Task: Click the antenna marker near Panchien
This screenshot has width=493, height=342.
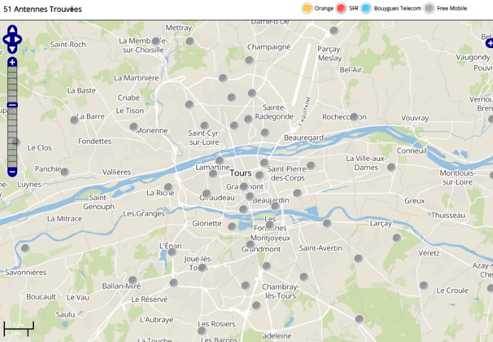Action: click(65, 172)
